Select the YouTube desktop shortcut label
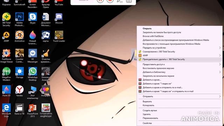The width and height of the screenshot is (224, 126). pos(59,5)
